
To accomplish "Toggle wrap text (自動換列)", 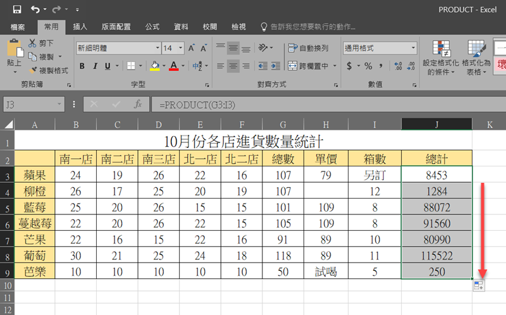I will pyautogui.click(x=309, y=48).
